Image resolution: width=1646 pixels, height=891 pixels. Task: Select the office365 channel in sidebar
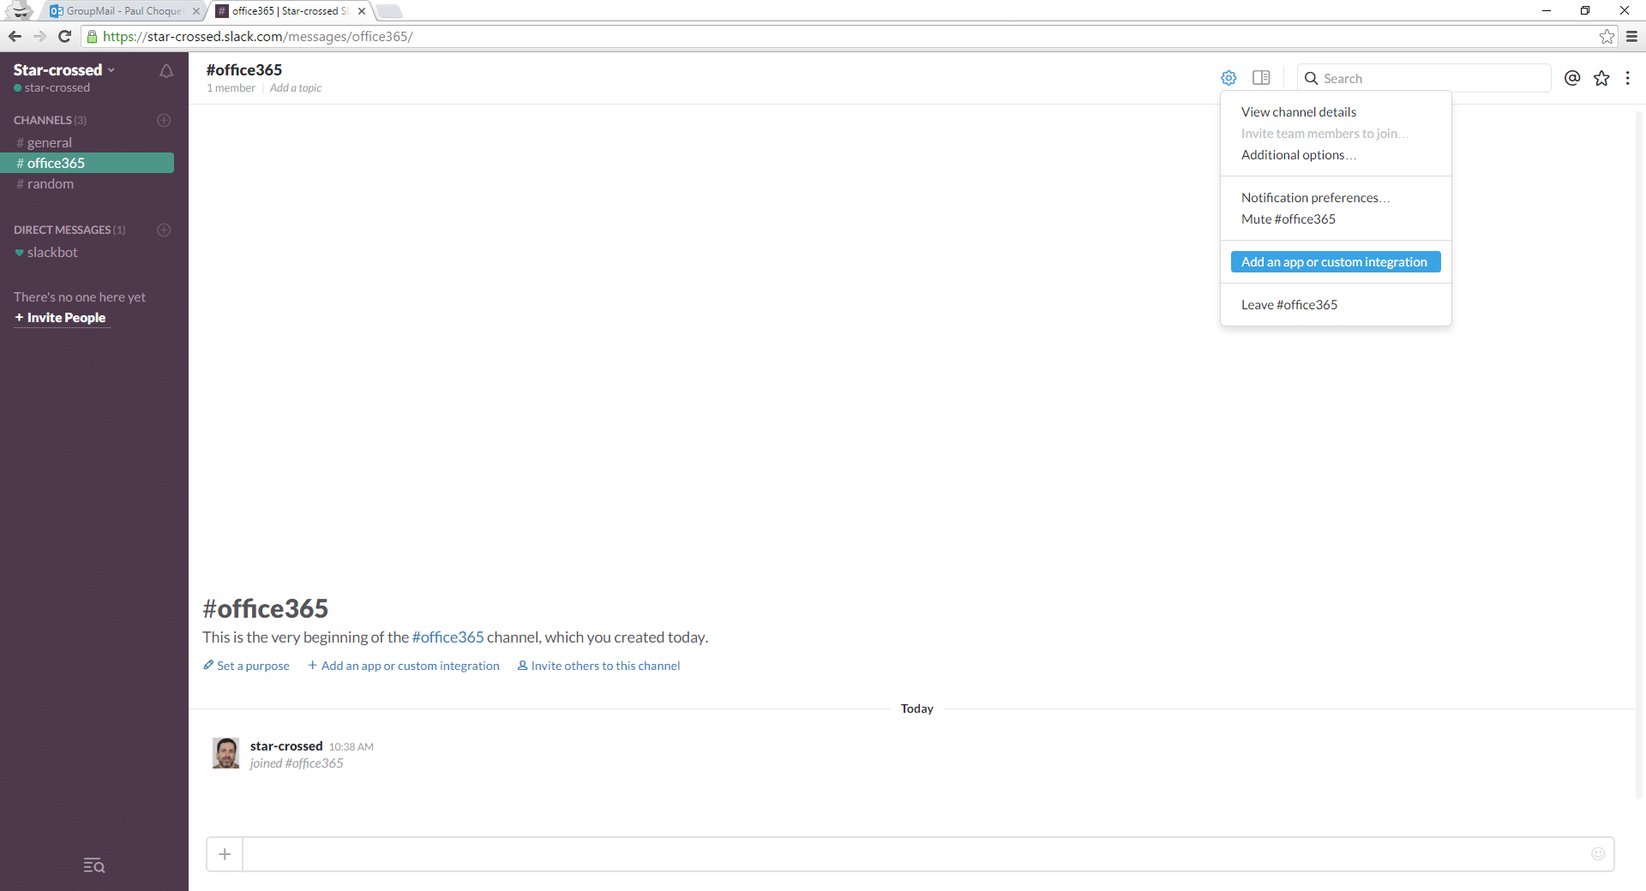pos(87,163)
